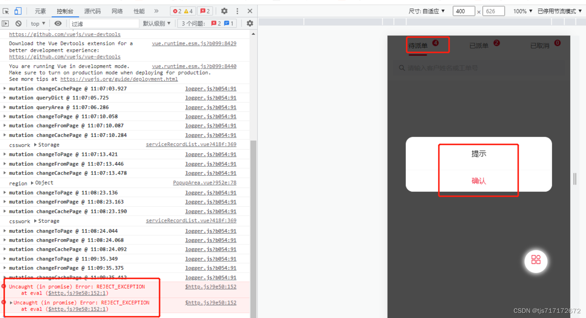586x318 pixels.
Task: Show more DevTools tabs chevron
Action: pos(156,11)
